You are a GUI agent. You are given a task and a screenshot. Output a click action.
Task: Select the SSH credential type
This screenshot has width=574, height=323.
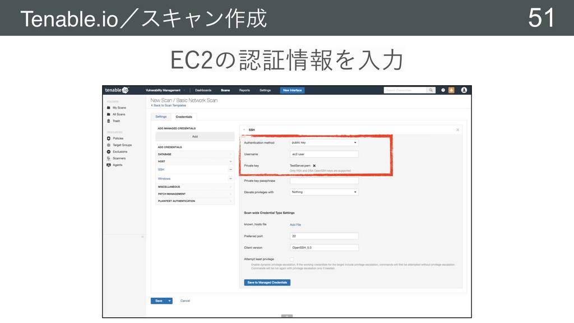161,169
